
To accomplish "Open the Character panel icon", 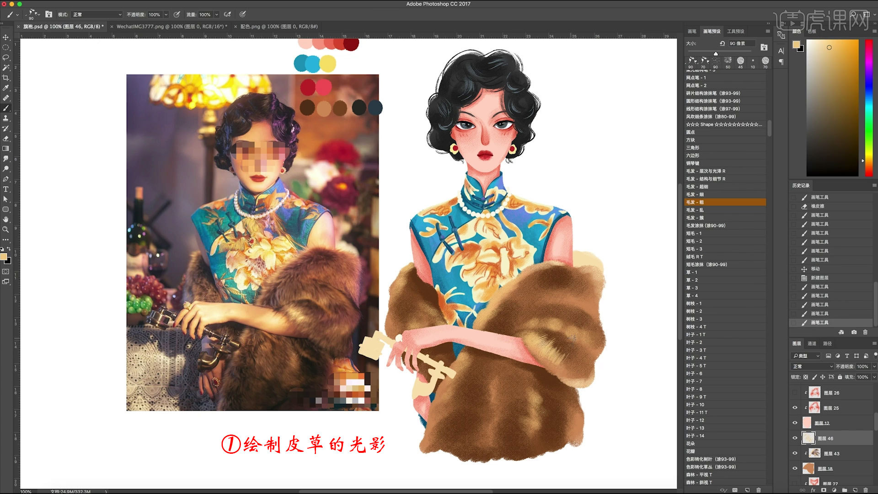I will [x=781, y=51].
